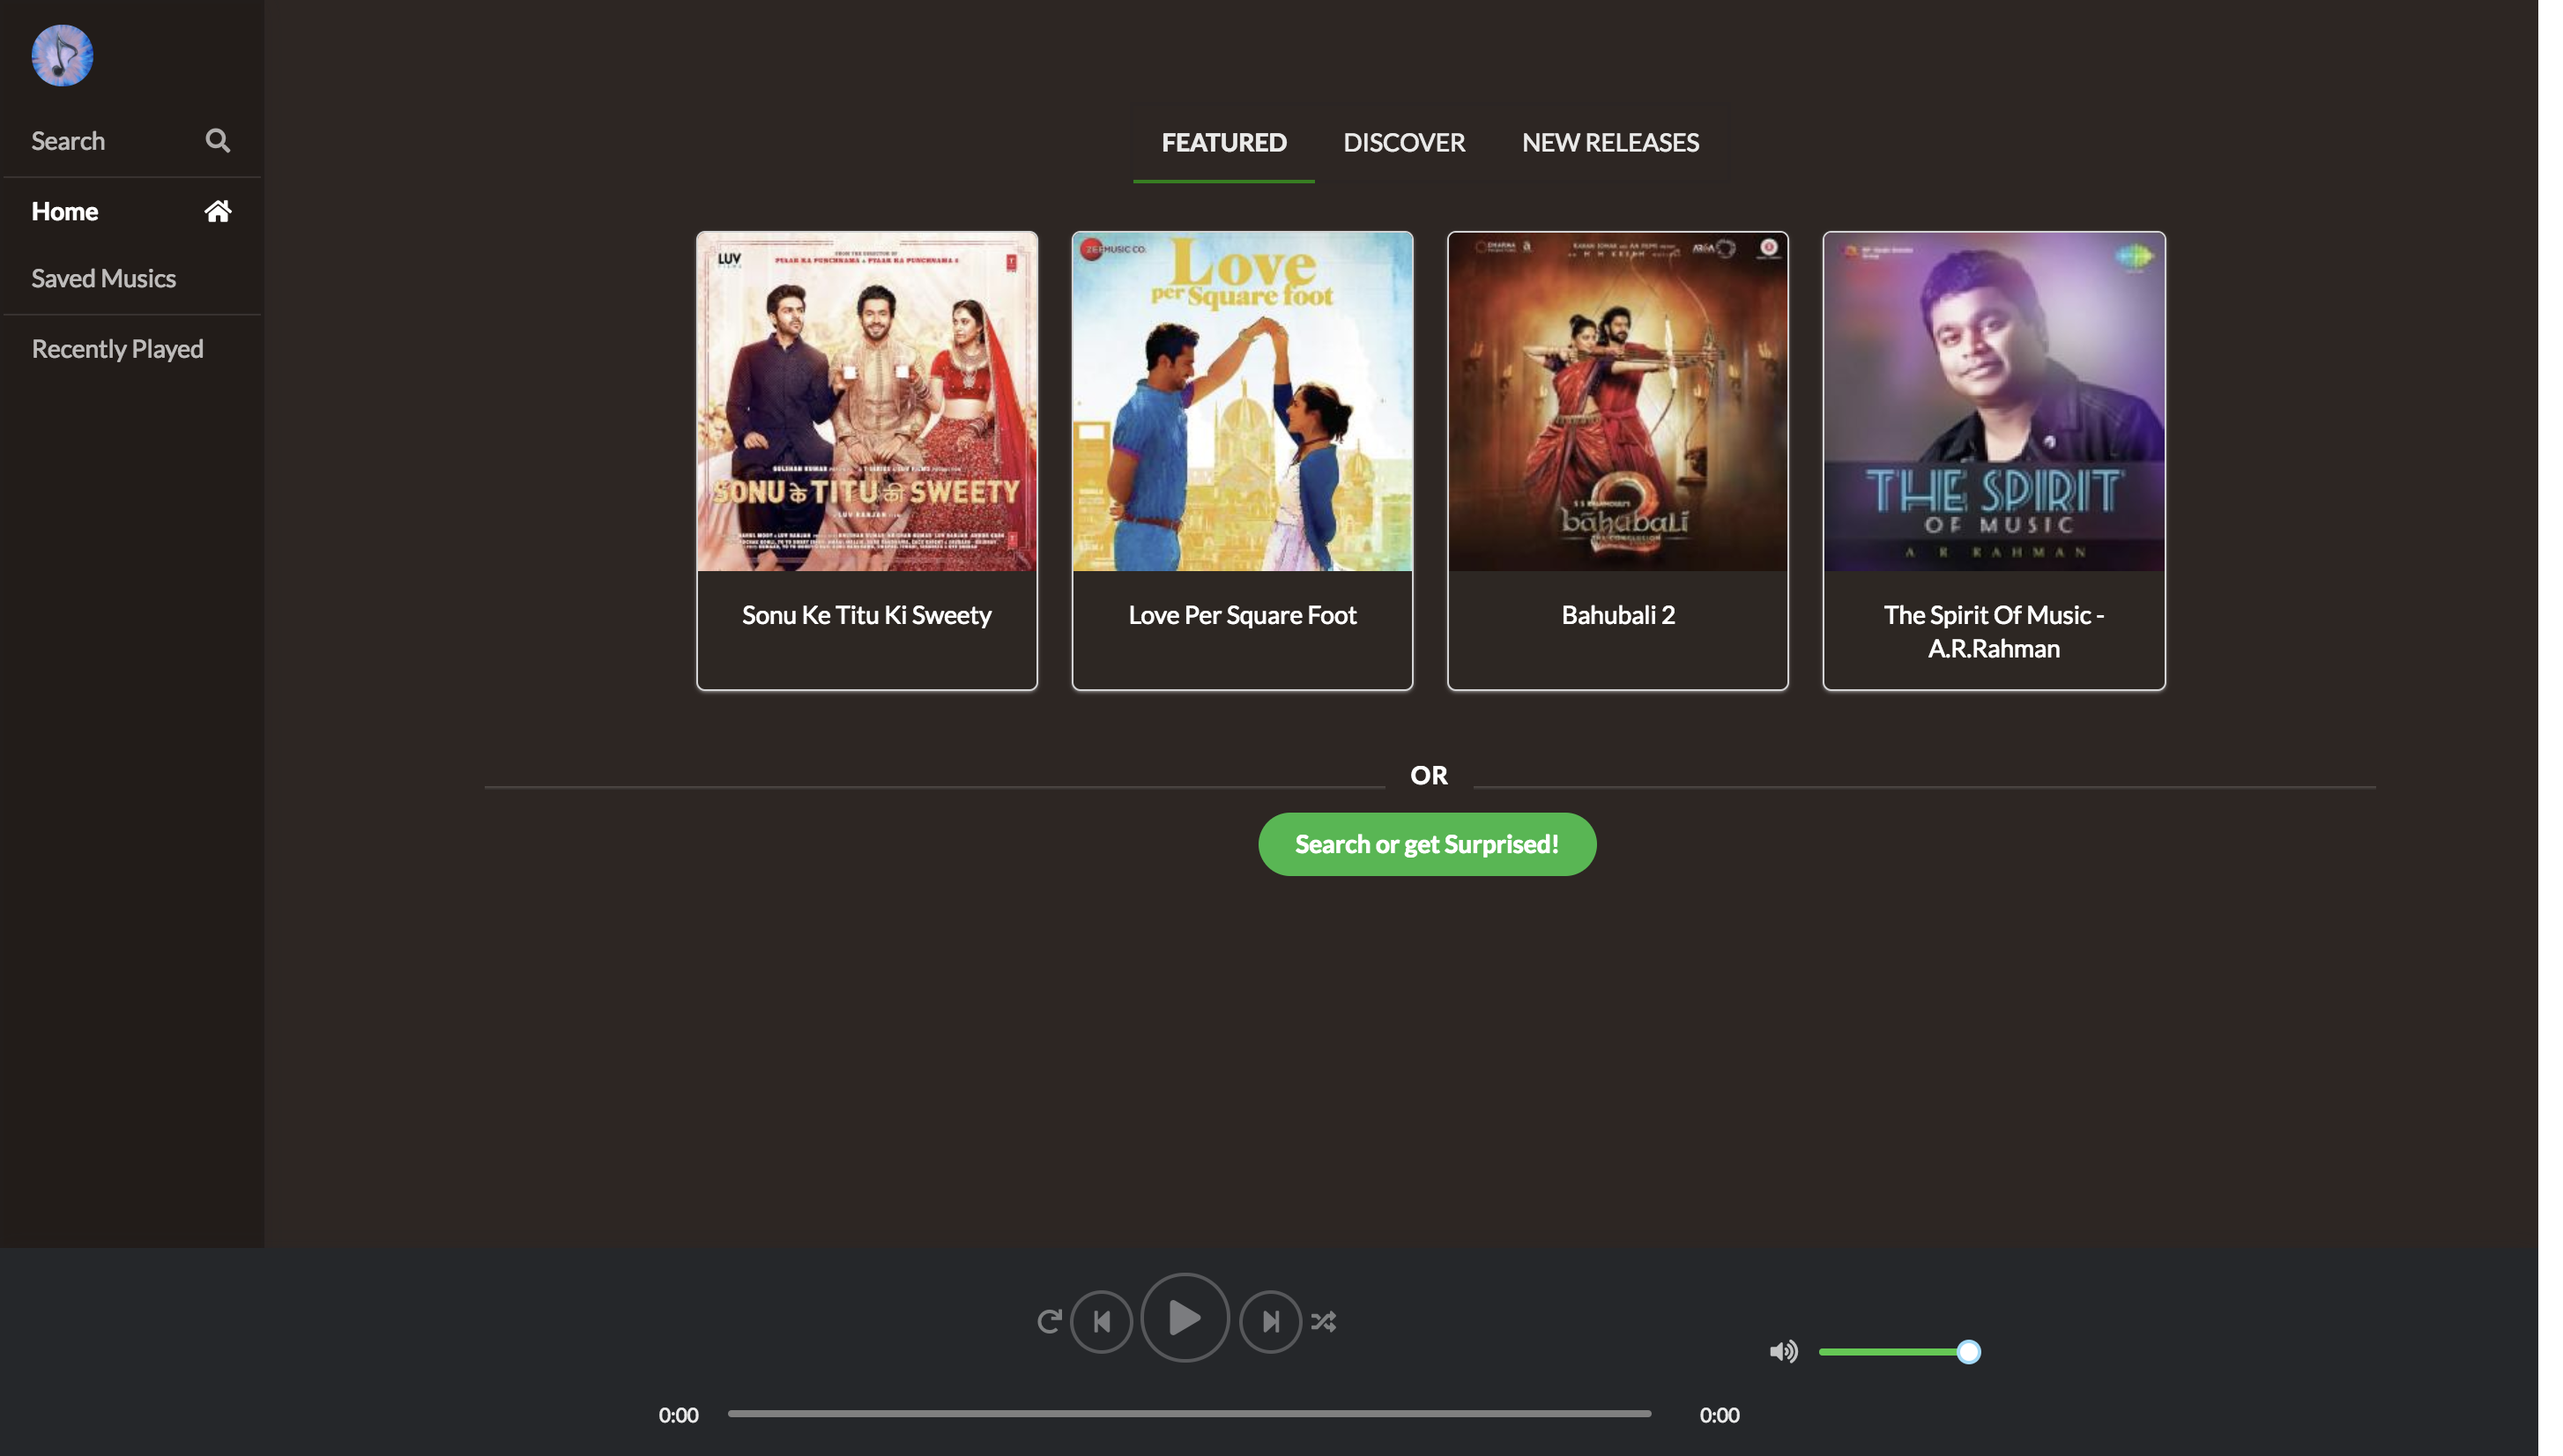Start playback with the play button
2563x1456 pixels.
1185,1318
